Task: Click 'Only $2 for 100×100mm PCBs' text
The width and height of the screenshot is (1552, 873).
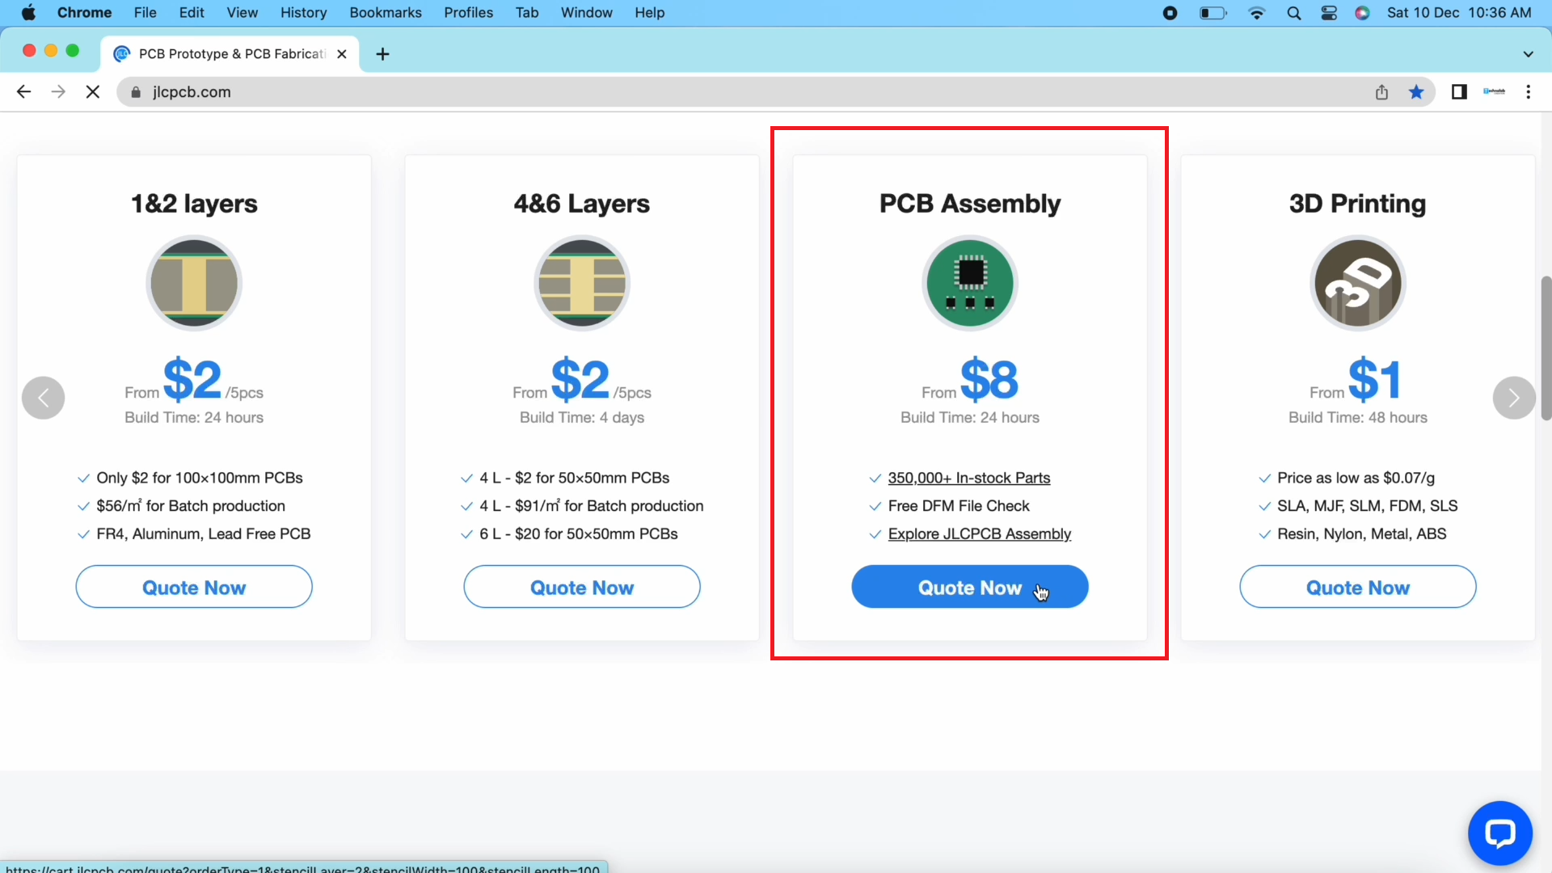Action: pyautogui.click(x=200, y=478)
